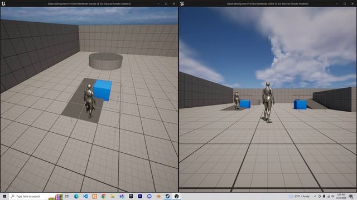Open Discord from the taskbar
The height and width of the screenshot is (200, 357).
[149, 196]
